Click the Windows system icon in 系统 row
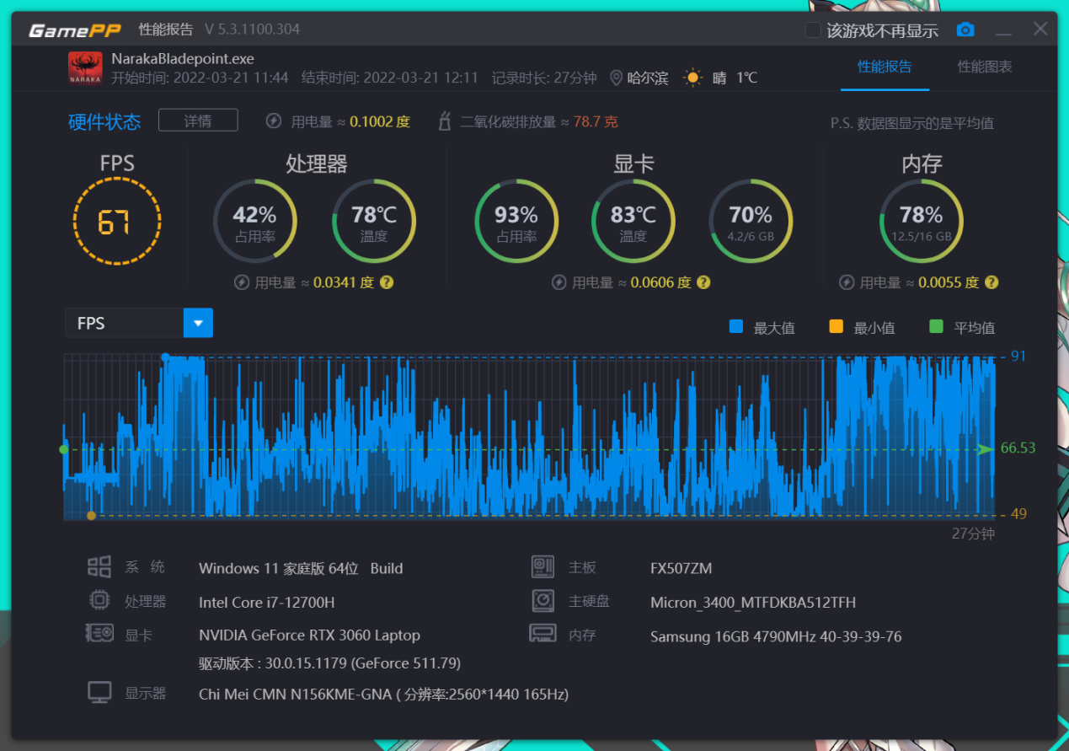 coord(99,567)
